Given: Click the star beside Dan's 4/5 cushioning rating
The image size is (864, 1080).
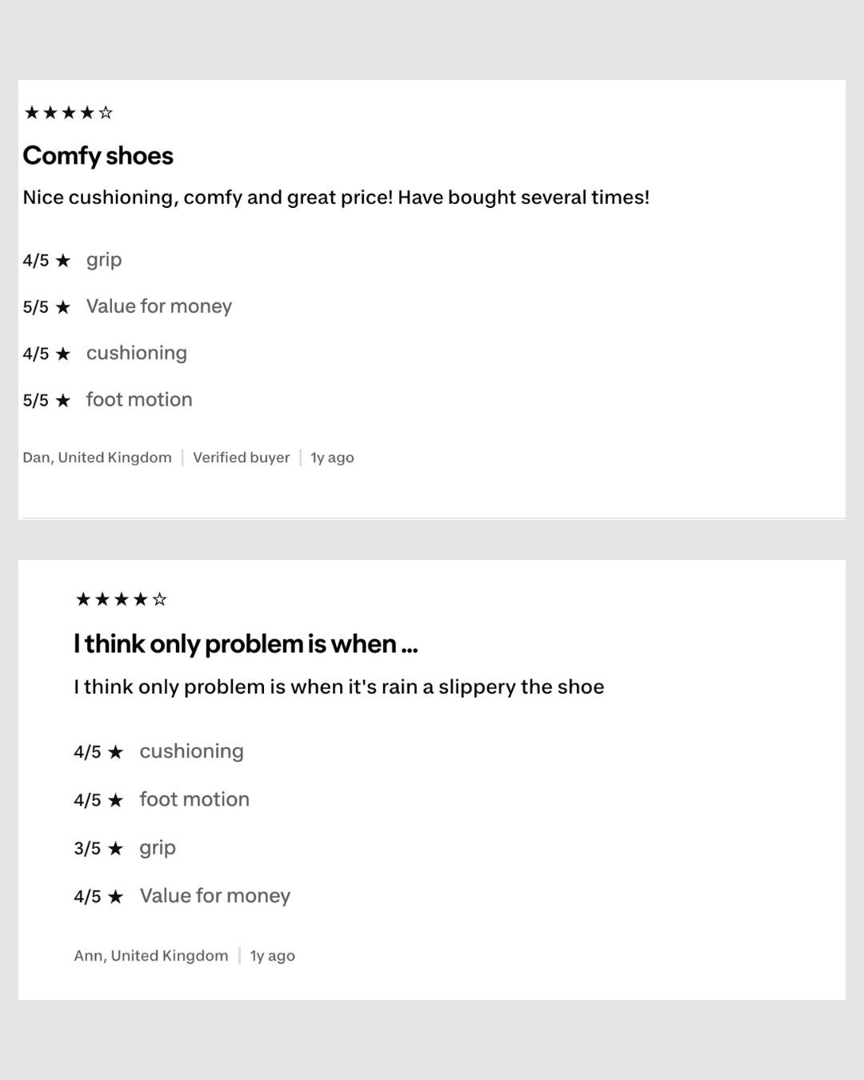Looking at the screenshot, I should click(x=63, y=354).
